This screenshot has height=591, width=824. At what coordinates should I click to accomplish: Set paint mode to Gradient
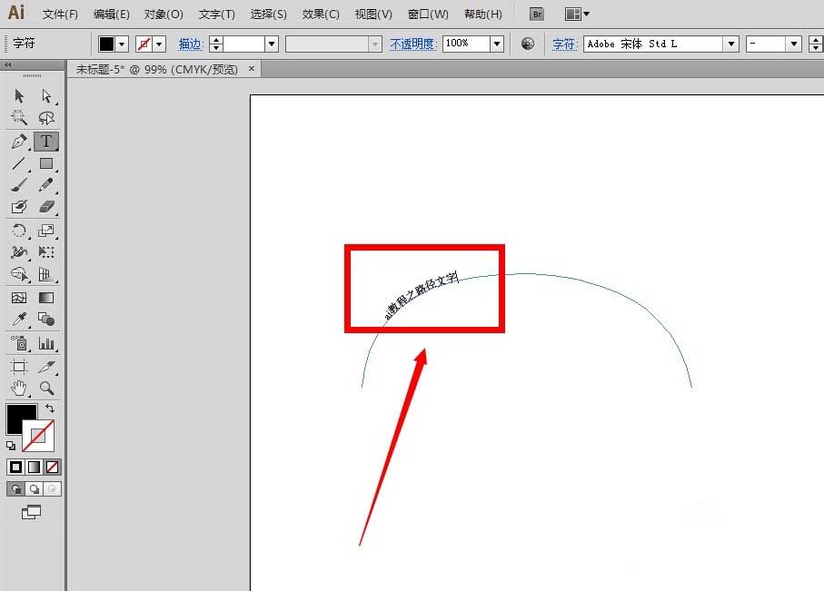click(x=35, y=467)
